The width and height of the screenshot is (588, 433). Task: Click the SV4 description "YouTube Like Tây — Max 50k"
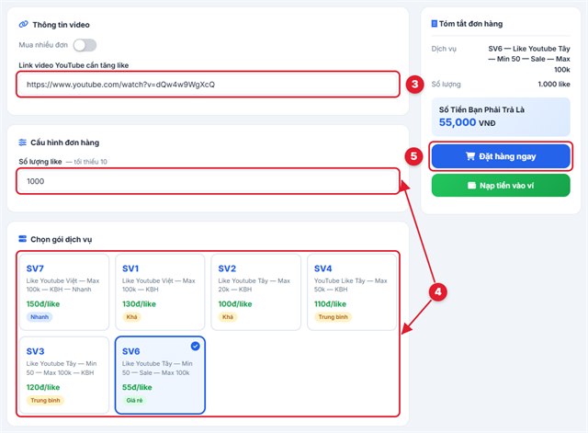(351, 285)
